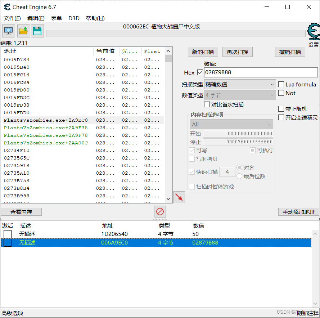Click 再次扫描 button
Image resolution: width=320 pixels, height=318 pixels.
click(x=237, y=52)
